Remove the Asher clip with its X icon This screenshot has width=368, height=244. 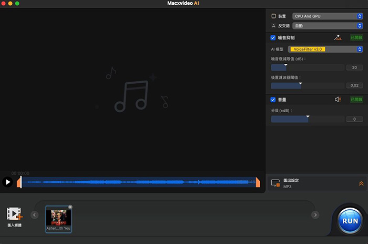point(70,207)
